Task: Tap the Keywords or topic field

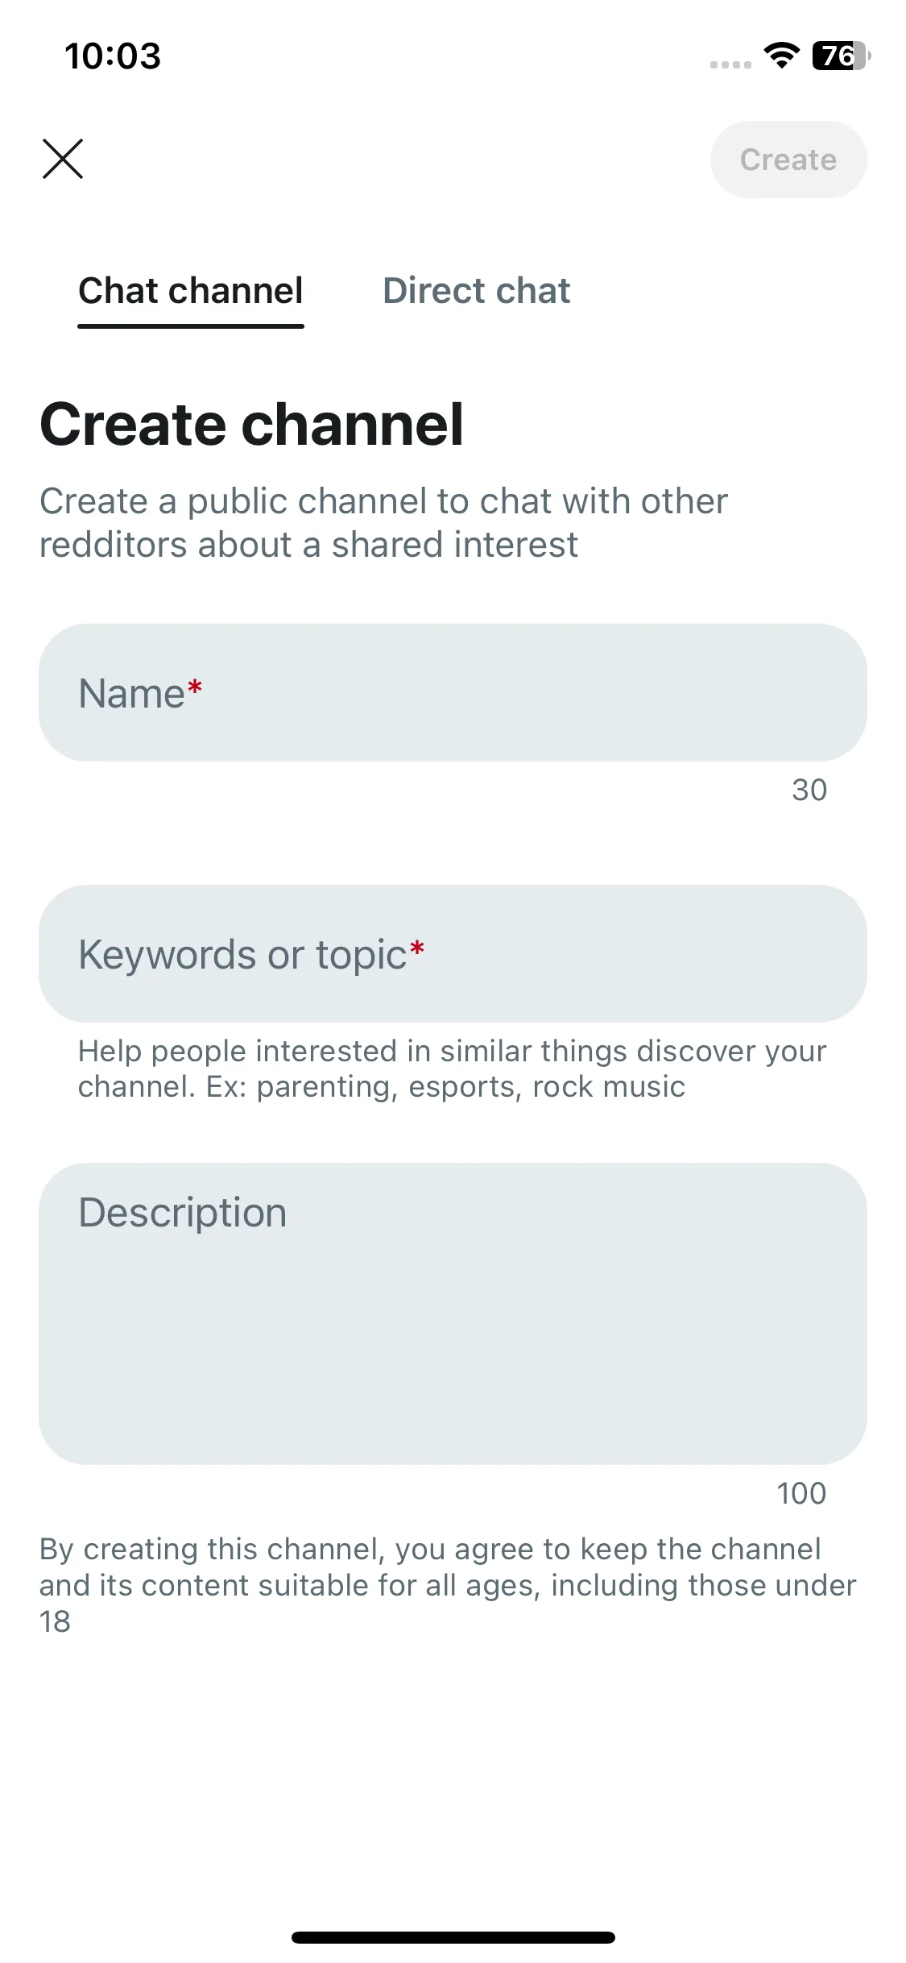Action: (x=453, y=954)
